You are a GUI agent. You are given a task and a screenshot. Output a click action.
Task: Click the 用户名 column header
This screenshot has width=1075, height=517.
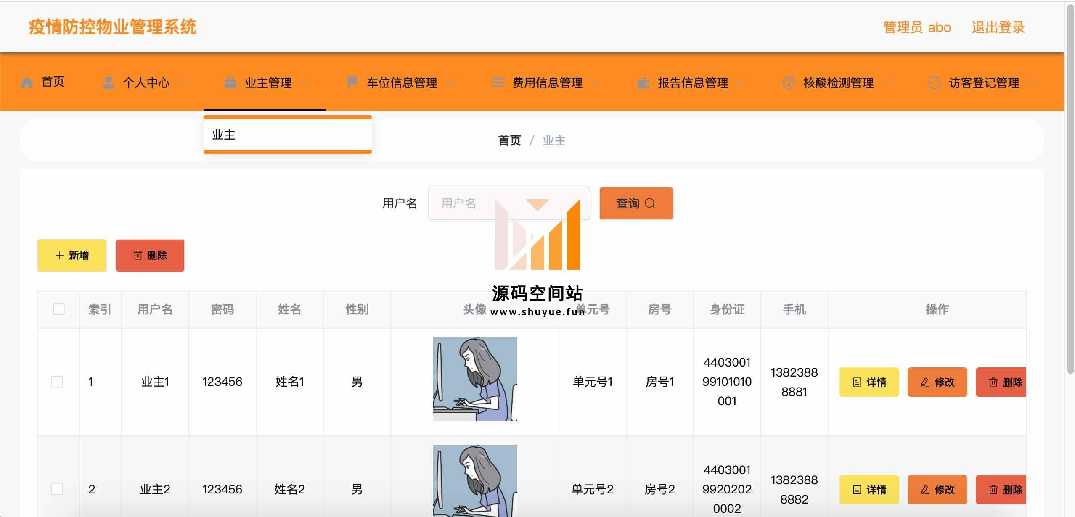(x=155, y=309)
